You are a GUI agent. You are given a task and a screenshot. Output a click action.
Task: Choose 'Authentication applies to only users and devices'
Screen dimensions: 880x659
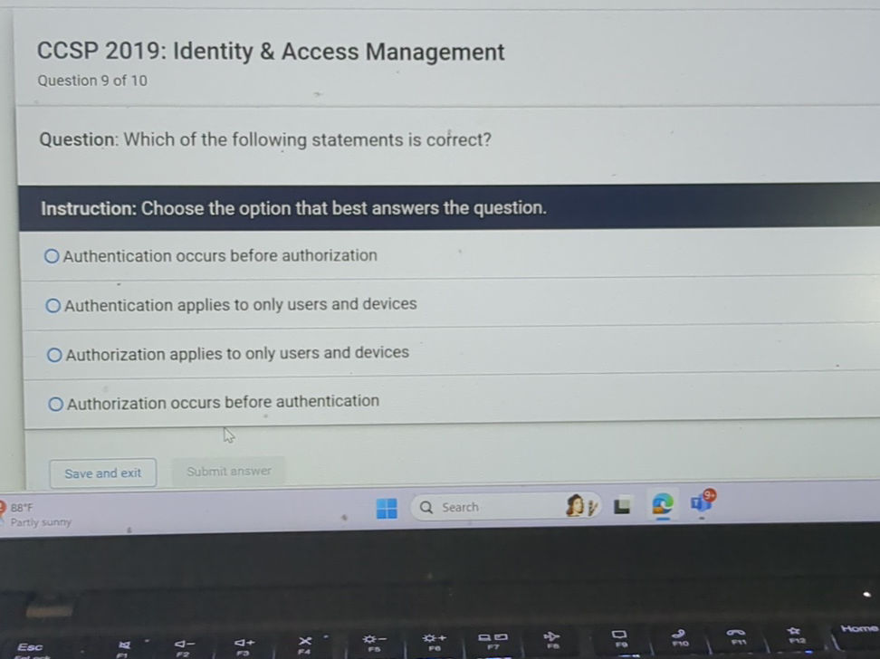click(53, 305)
